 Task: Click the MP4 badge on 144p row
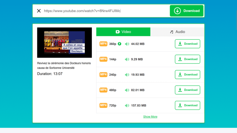pos(103,59)
